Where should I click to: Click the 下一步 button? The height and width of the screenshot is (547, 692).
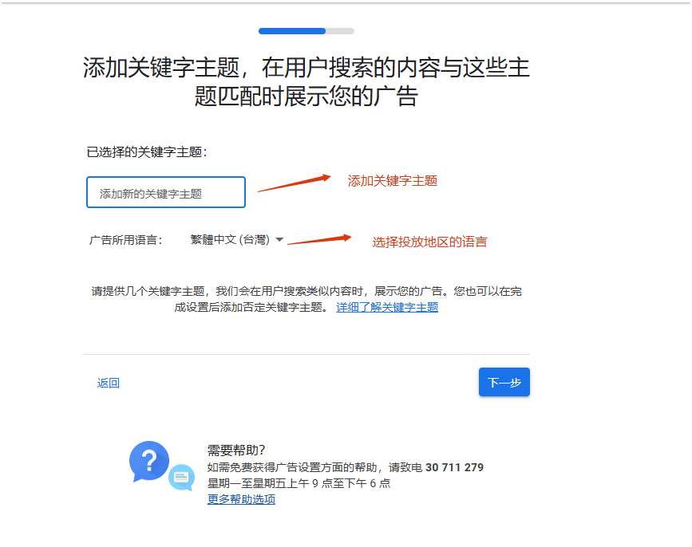tap(504, 382)
